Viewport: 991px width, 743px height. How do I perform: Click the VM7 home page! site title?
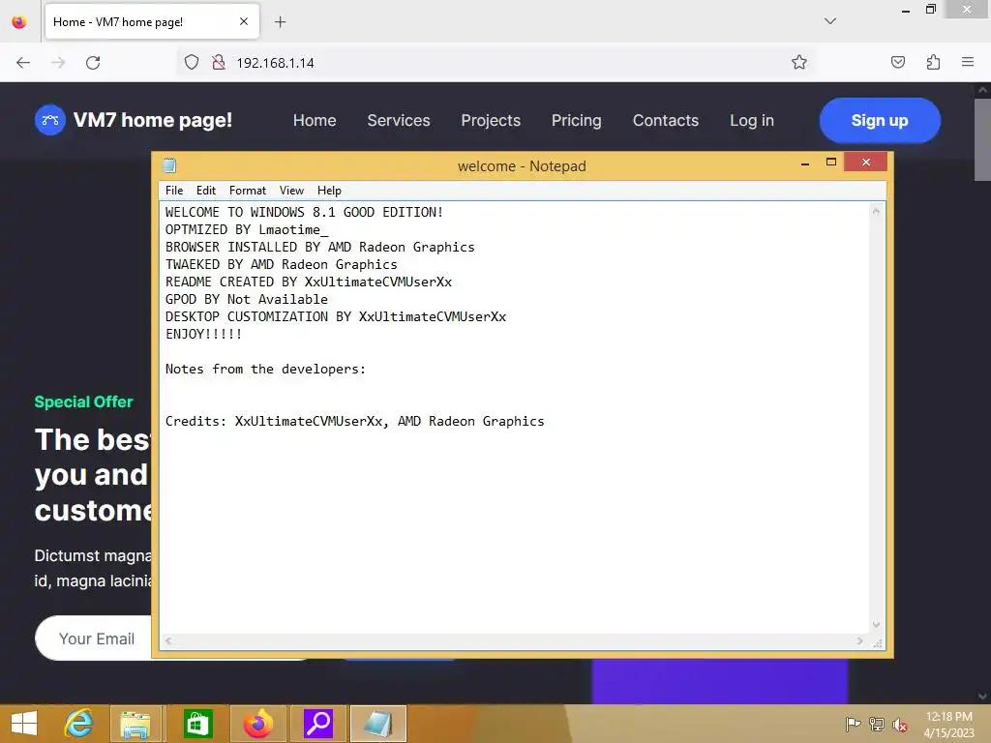[153, 120]
